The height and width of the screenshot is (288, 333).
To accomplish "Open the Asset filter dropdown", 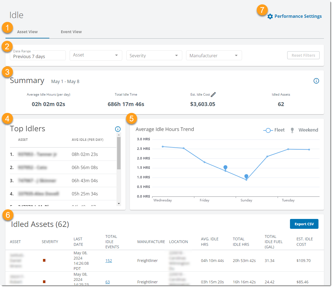I will [x=96, y=55].
